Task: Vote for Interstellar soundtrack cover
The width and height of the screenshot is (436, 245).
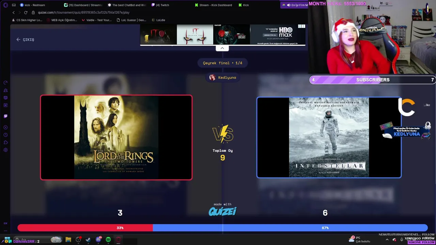Action: tap(329, 137)
